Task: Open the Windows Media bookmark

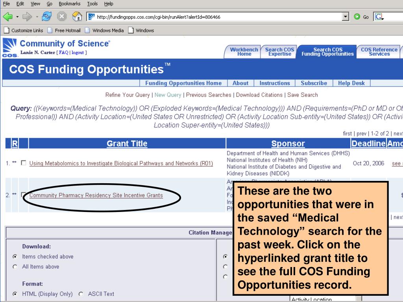Action: (x=104, y=30)
